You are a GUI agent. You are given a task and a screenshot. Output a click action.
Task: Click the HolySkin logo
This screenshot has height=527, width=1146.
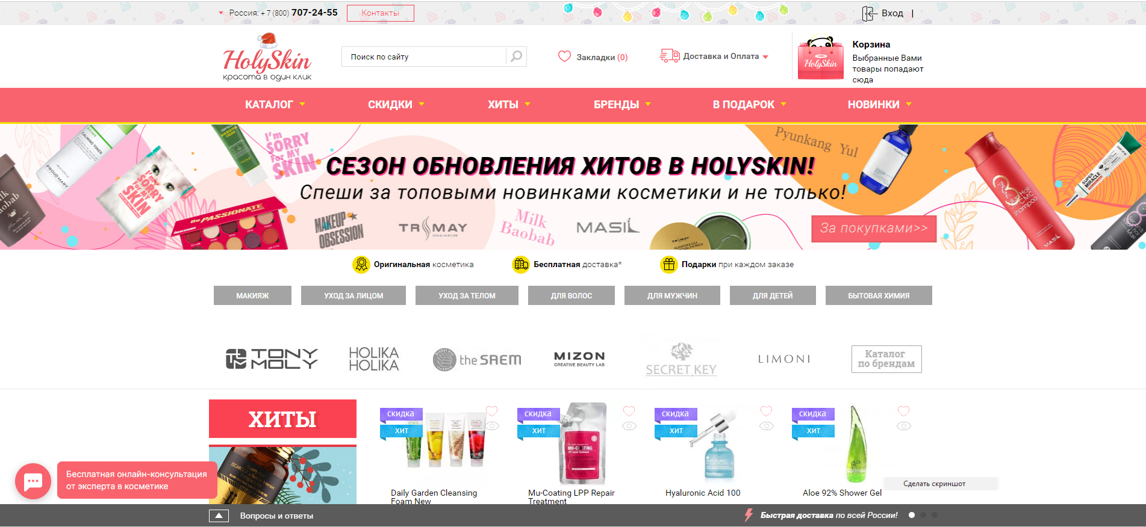coord(267,57)
